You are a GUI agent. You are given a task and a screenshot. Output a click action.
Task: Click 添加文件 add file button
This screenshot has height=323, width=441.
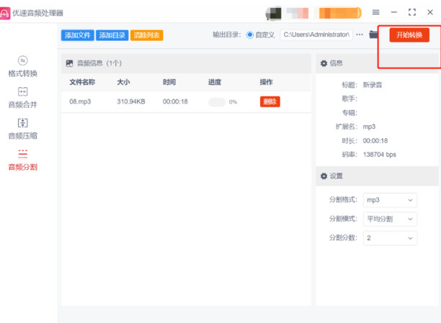click(x=78, y=35)
